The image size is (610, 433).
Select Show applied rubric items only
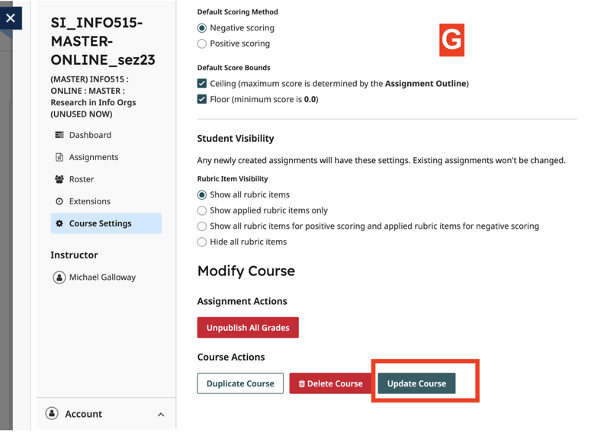coord(202,210)
